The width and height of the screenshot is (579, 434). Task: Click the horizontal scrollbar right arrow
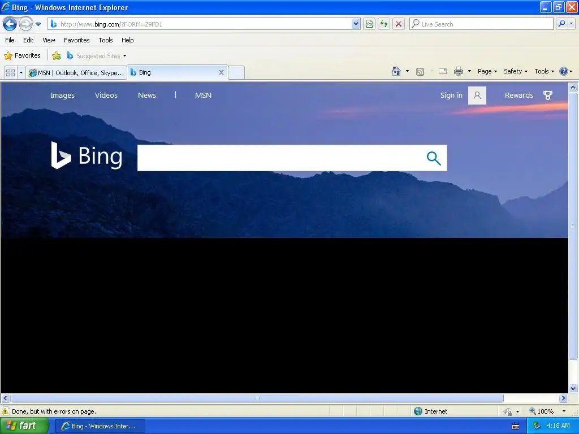pyautogui.click(x=564, y=398)
